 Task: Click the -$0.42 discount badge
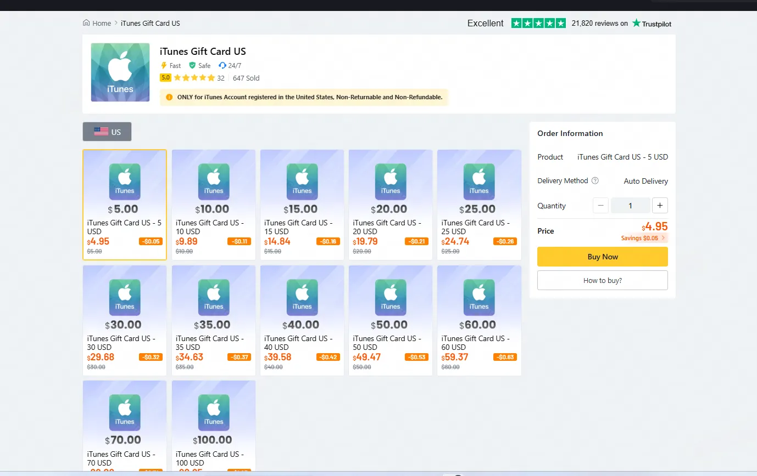tap(328, 357)
